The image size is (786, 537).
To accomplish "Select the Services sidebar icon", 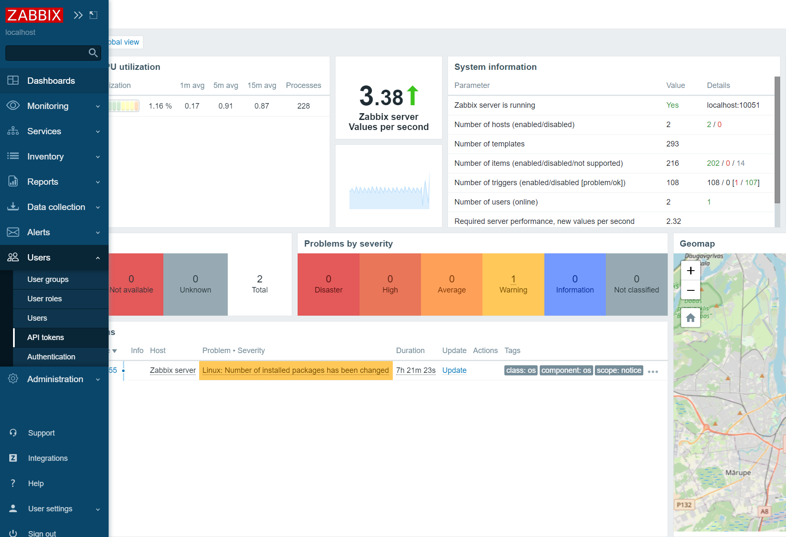I will 13,131.
